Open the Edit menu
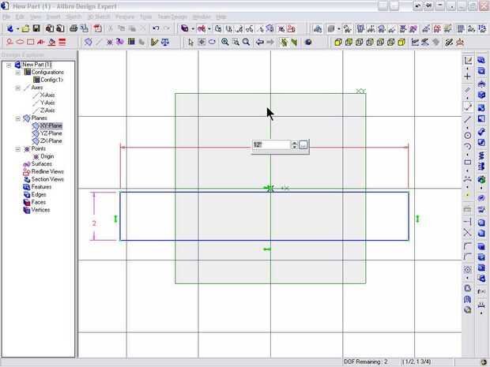 click(x=20, y=17)
